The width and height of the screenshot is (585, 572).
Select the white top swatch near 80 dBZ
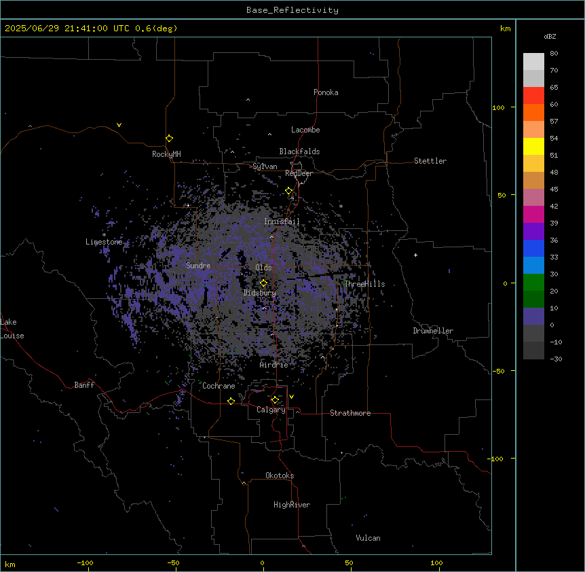533,62
